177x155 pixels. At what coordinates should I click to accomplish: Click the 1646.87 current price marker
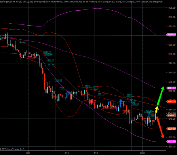tap(172, 115)
